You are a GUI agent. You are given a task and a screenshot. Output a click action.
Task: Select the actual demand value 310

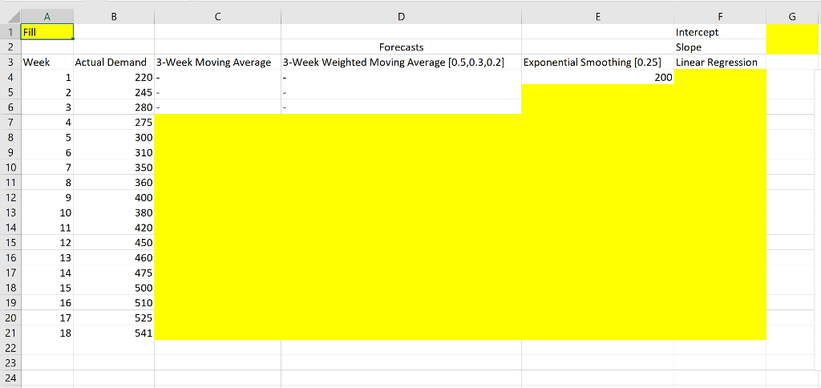click(114, 152)
